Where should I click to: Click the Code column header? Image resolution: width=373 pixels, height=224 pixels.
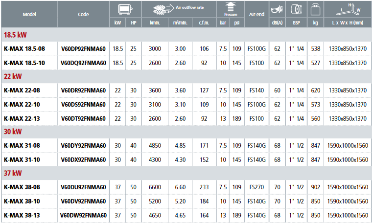(x=83, y=14)
